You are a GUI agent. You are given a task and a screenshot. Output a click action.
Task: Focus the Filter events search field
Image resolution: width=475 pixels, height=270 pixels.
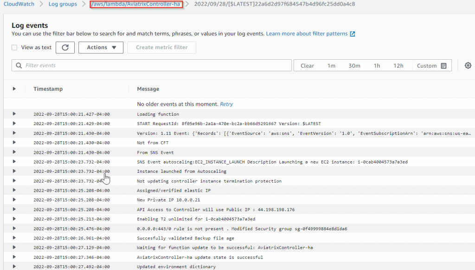tap(152, 66)
